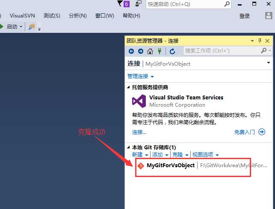Click the 免费入门 arrow circle icon
The image size is (275, 209).
tap(262, 132)
